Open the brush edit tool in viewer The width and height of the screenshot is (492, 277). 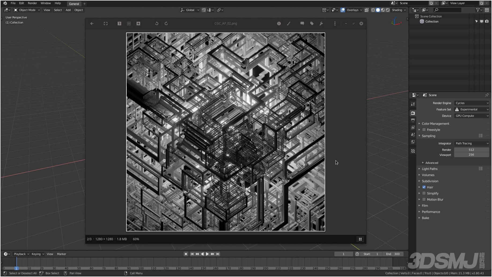(289, 24)
